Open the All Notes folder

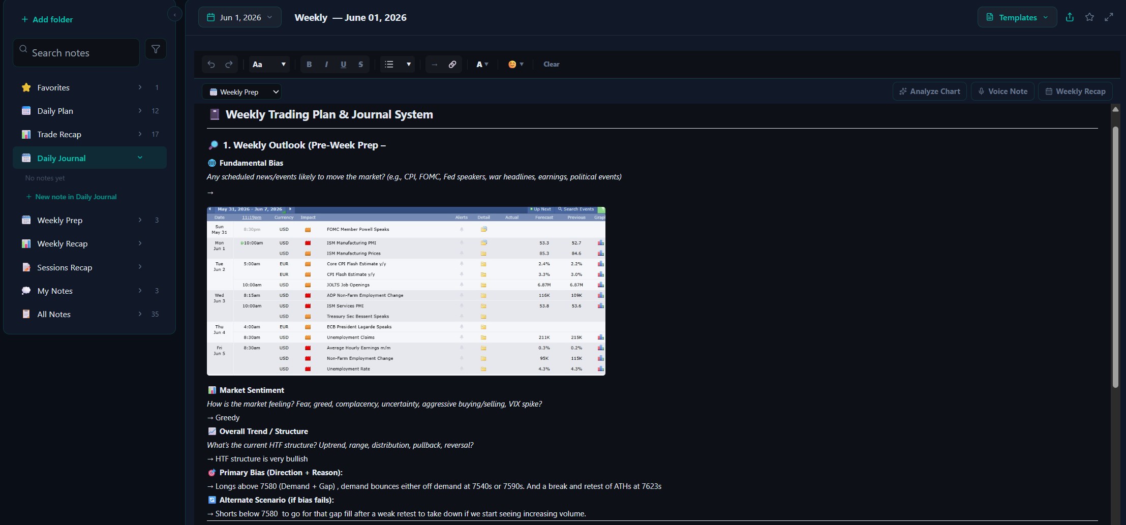point(89,314)
